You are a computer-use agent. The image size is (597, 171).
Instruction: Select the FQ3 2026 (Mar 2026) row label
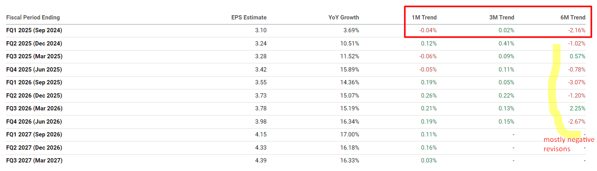point(34,108)
